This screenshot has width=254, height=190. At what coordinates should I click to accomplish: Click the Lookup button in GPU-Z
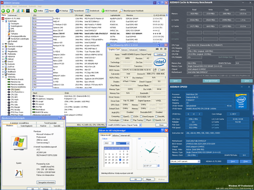point(160,54)
